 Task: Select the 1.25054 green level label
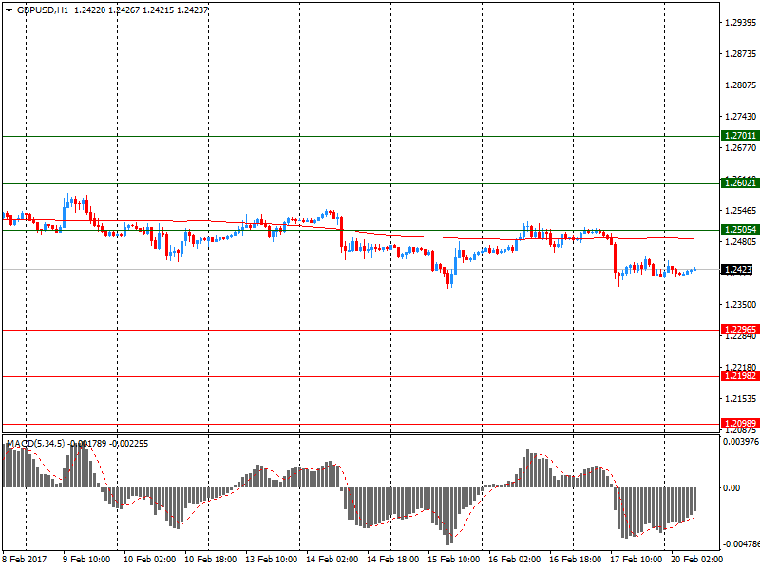click(740, 230)
